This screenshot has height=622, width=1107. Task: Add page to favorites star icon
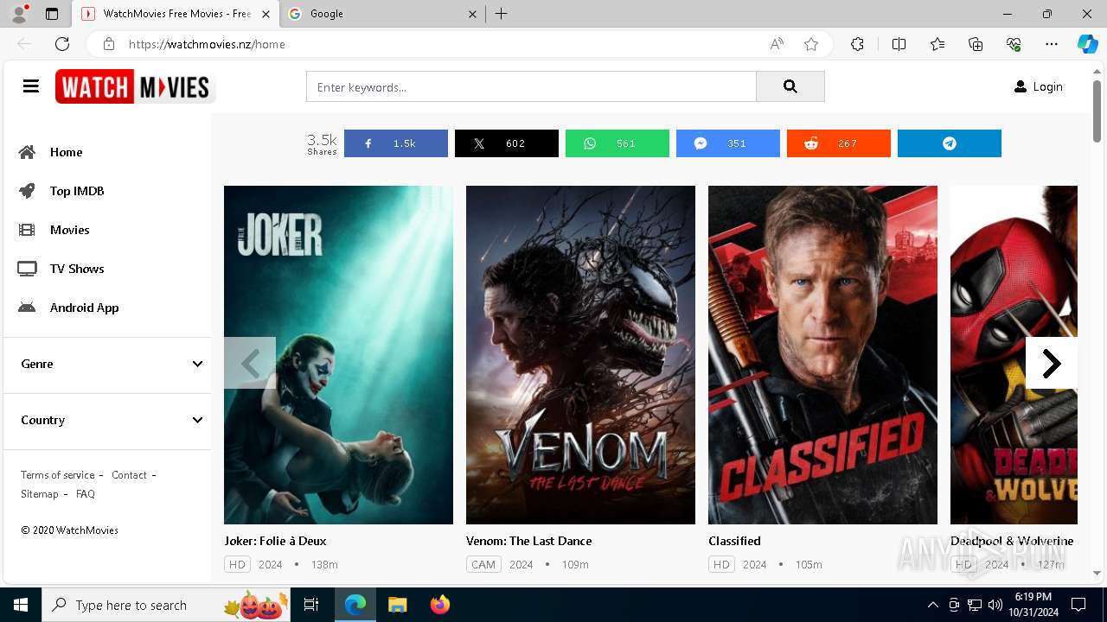[811, 44]
